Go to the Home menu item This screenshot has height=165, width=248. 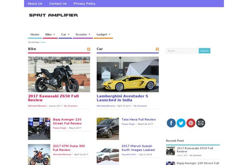pyautogui.click(x=35, y=34)
